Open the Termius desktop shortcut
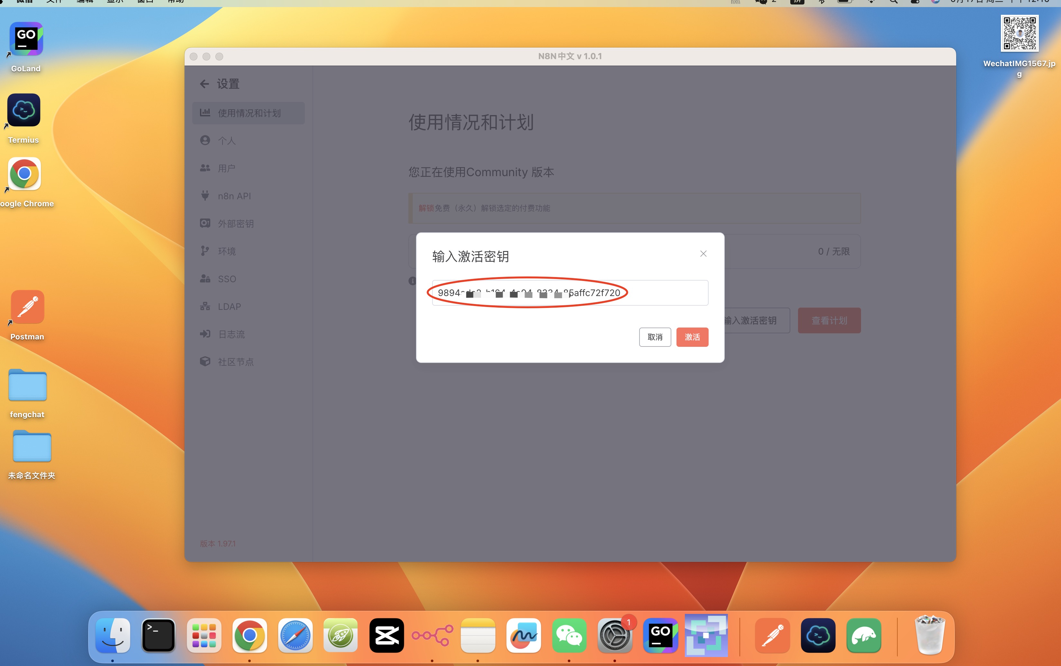Screen dimensions: 1061x666 (x=24, y=110)
